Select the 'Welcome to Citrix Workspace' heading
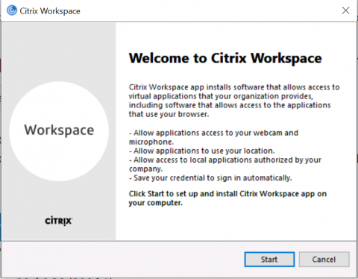The width and height of the screenshot is (358, 279). 225,58
